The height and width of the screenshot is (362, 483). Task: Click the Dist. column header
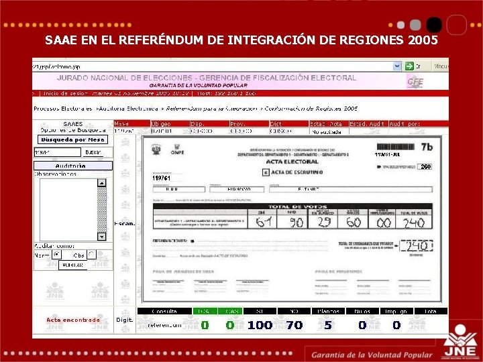tap(289, 123)
